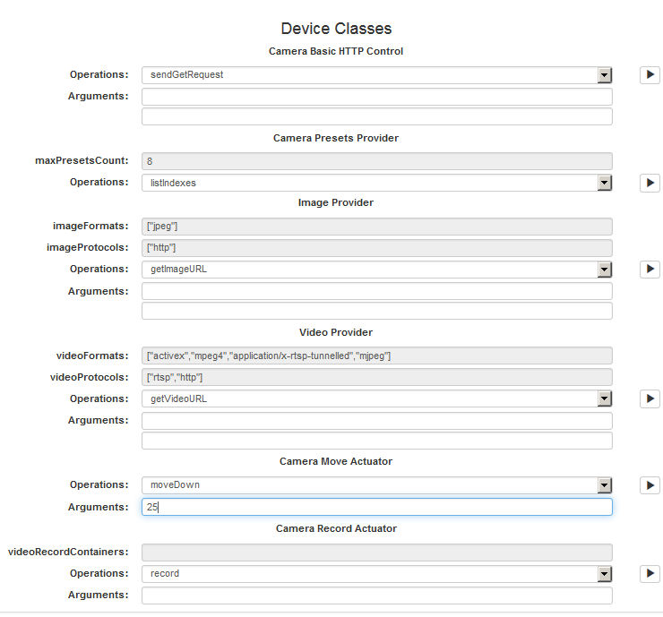Run the listIndexes operation play button

(x=650, y=183)
